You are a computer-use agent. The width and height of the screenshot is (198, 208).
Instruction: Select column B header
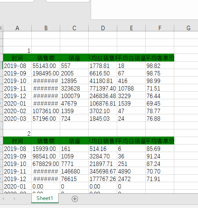click(x=46, y=28)
